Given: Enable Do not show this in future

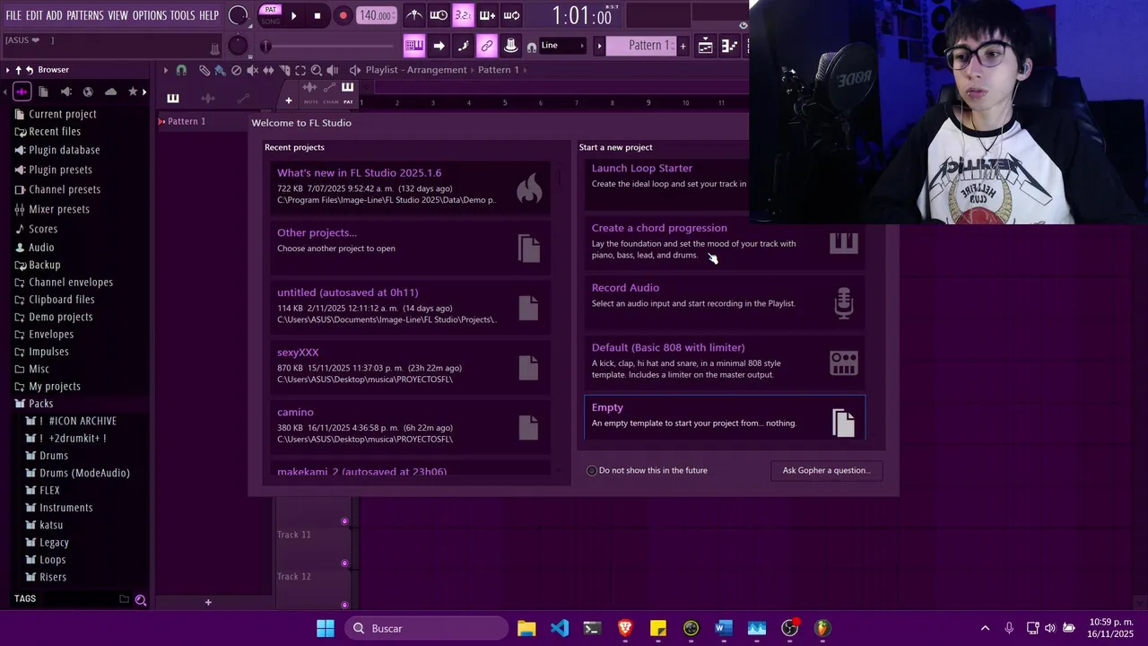Looking at the screenshot, I should click(x=592, y=470).
